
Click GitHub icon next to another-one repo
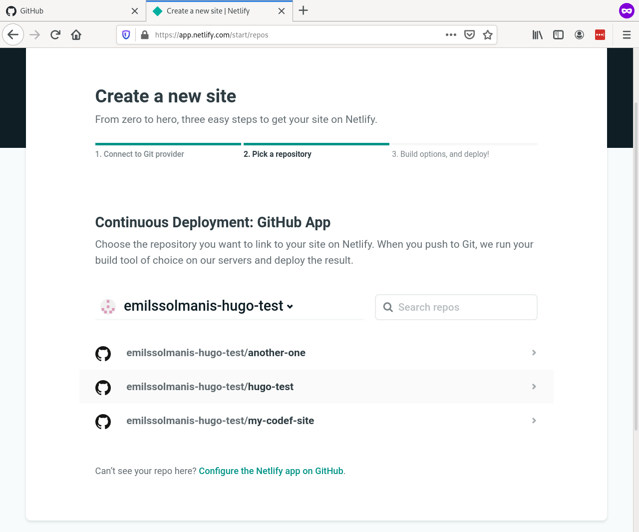103,354
